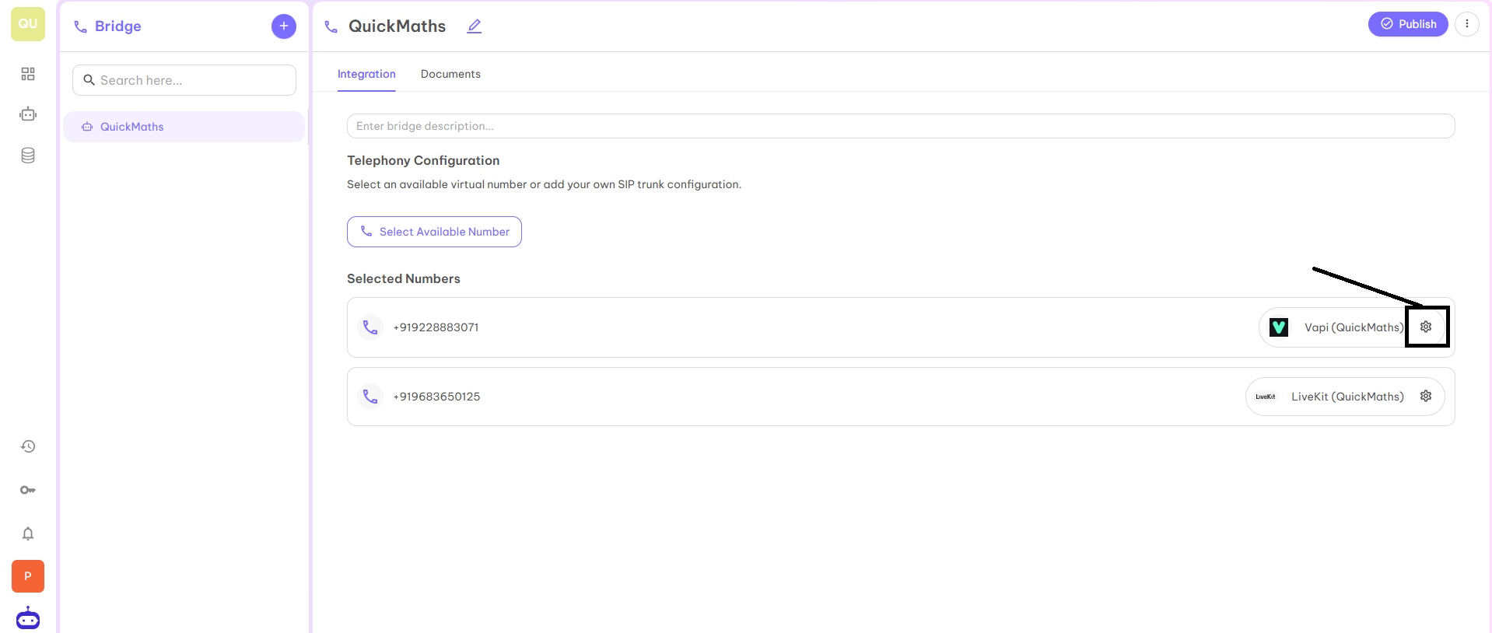Open the three-dot more options menu
This screenshot has height=633, width=1492.
tap(1467, 24)
